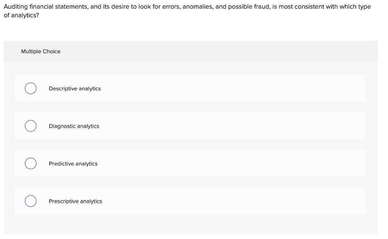Click the Multiple Choice header
This screenshot has height=239, width=388.
pyautogui.click(x=41, y=51)
